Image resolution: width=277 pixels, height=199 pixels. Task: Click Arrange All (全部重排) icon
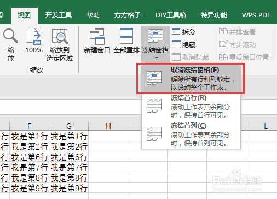126,36
